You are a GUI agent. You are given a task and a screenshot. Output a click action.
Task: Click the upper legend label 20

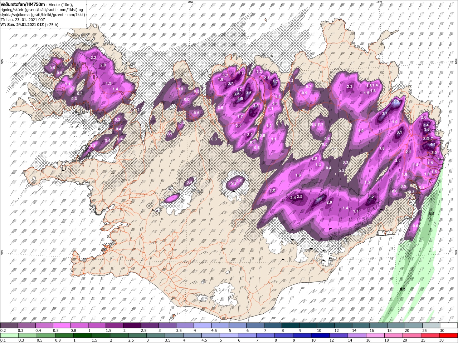click(x=407, y=330)
